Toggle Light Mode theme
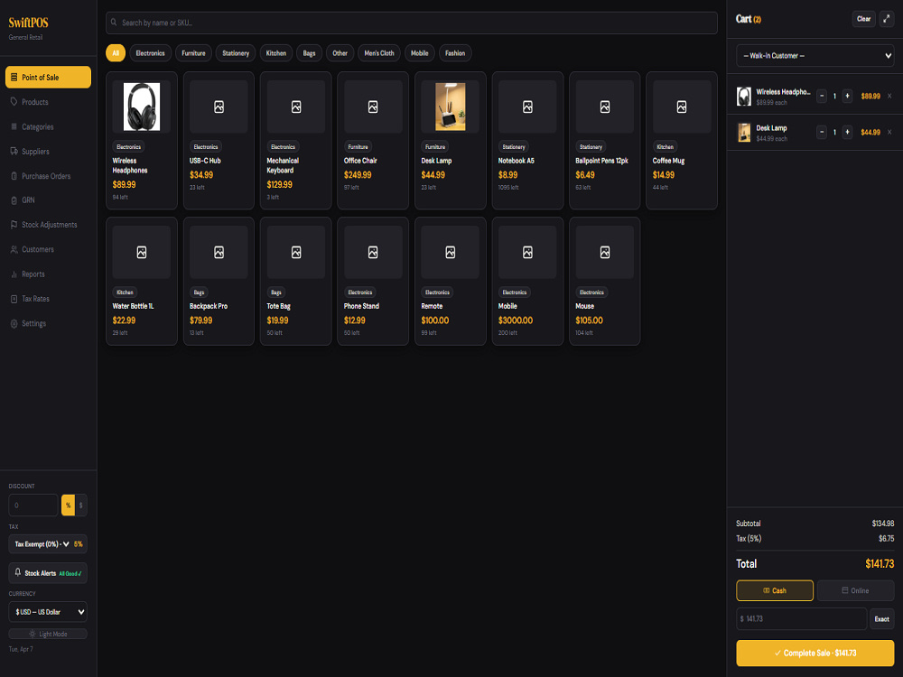Image resolution: width=903 pixels, height=677 pixels. (x=48, y=634)
